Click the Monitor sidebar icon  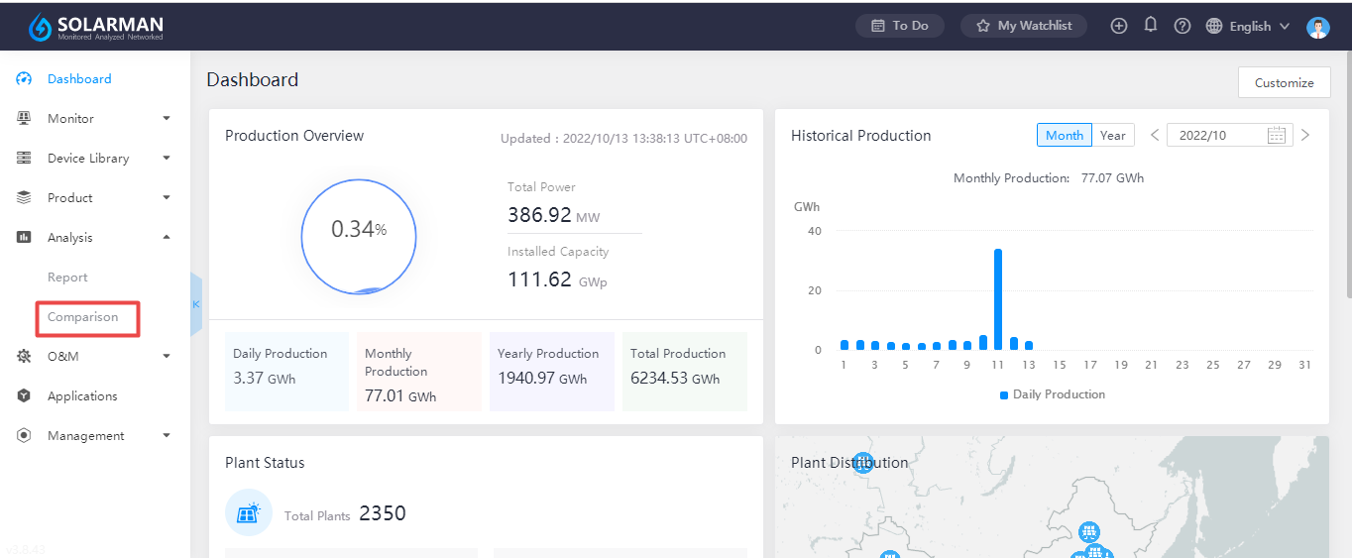tap(25, 118)
